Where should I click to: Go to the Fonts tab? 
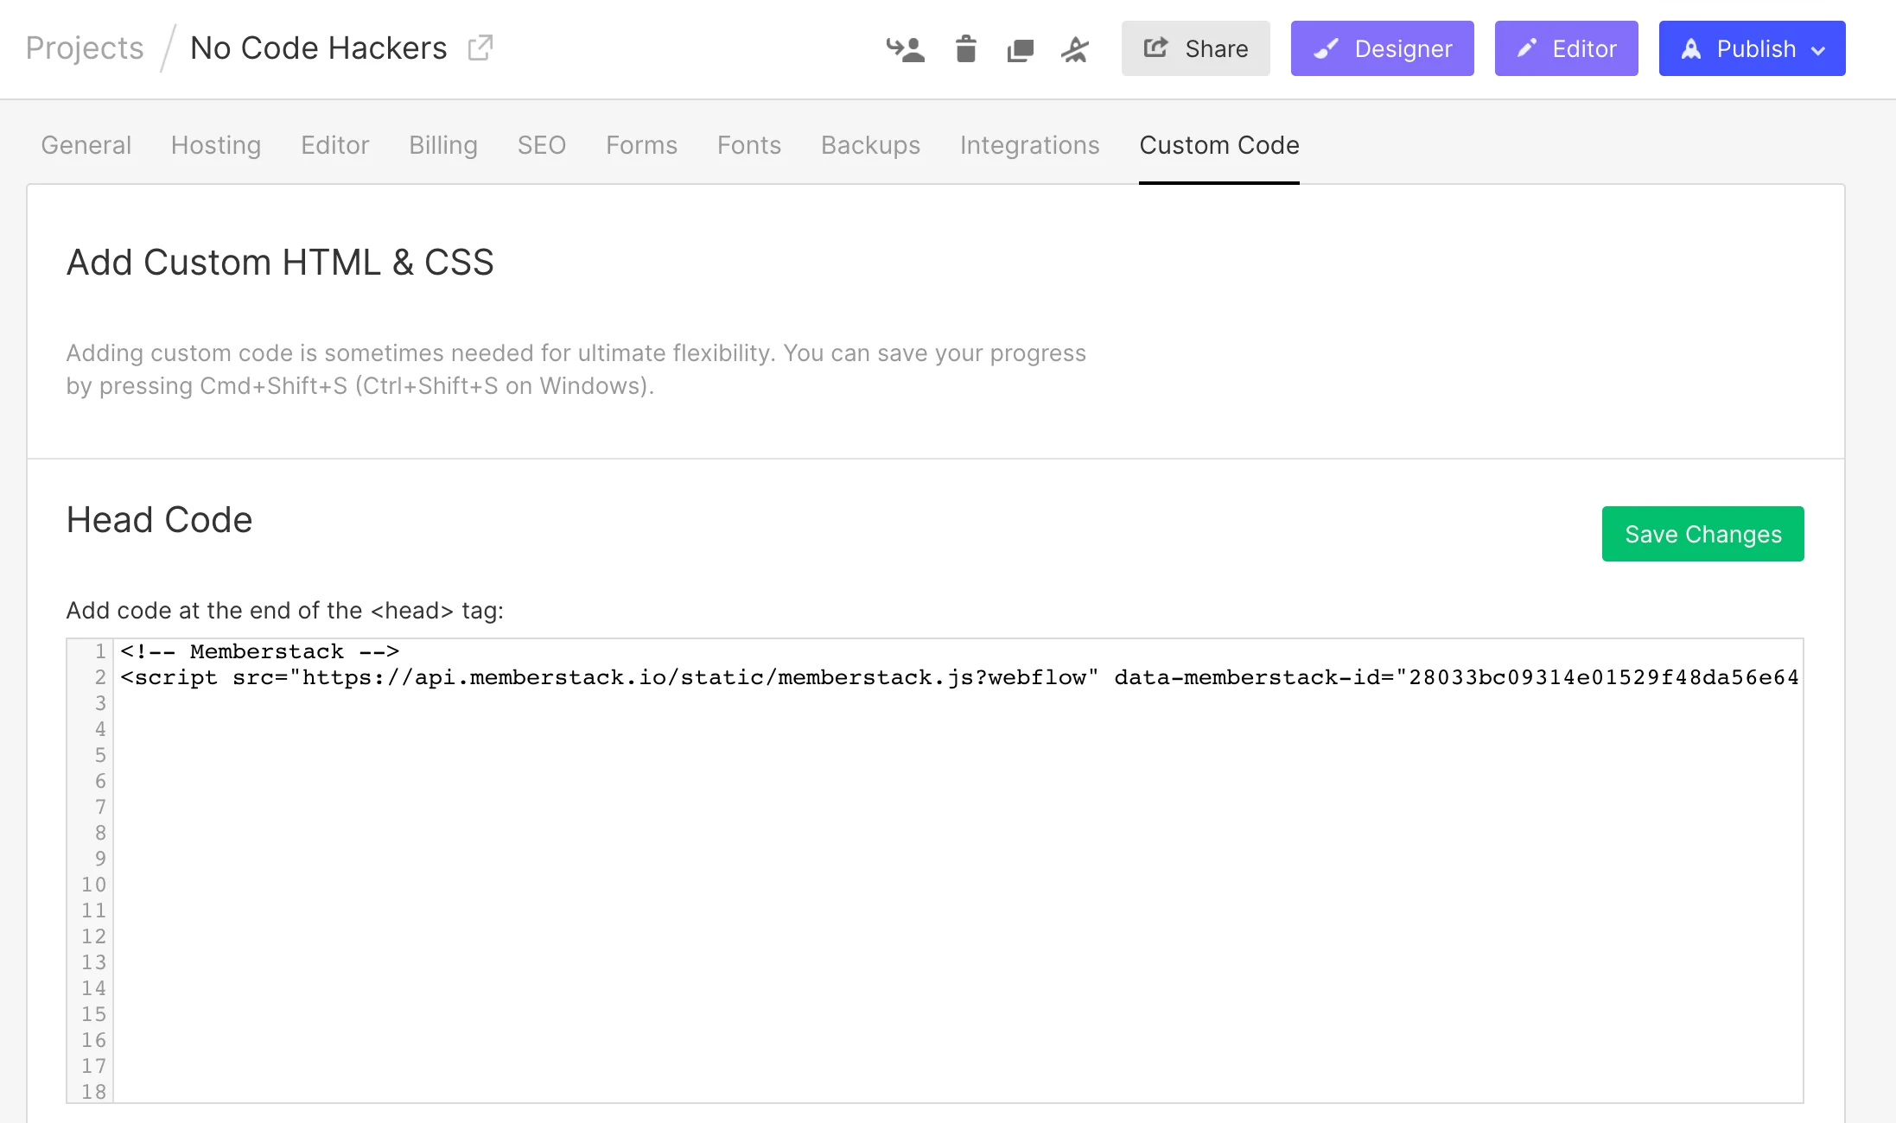click(x=748, y=145)
